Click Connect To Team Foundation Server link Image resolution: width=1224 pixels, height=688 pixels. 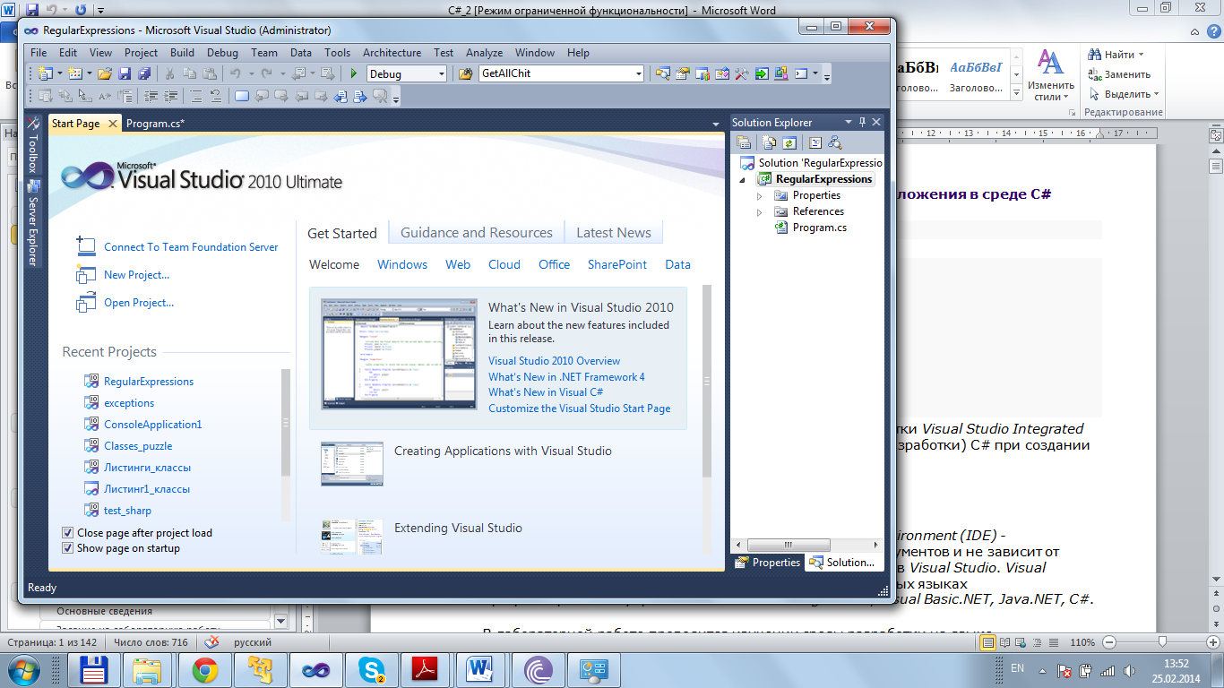click(x=191, y=247)
